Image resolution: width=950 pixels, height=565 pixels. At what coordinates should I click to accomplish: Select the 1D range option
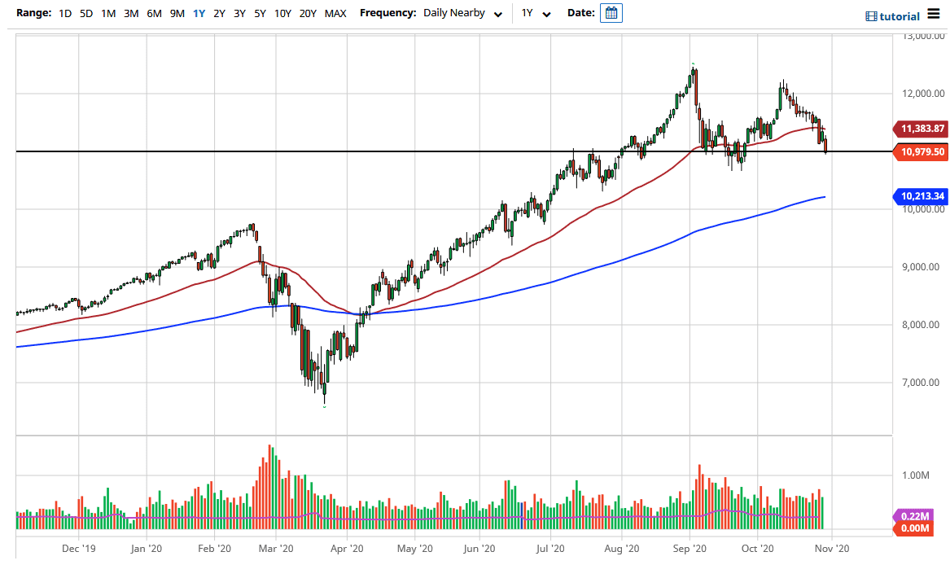point(66,13)
